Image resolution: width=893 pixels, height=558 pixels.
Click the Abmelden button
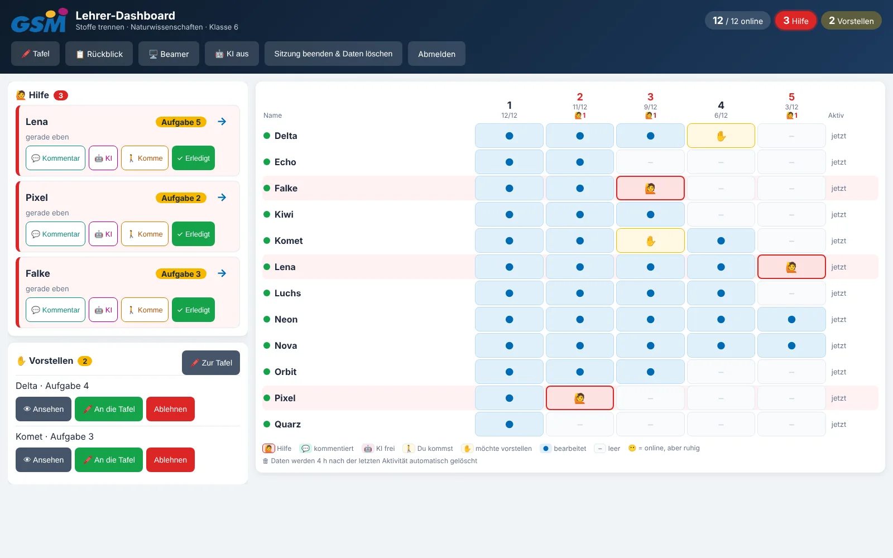[436, 54]
